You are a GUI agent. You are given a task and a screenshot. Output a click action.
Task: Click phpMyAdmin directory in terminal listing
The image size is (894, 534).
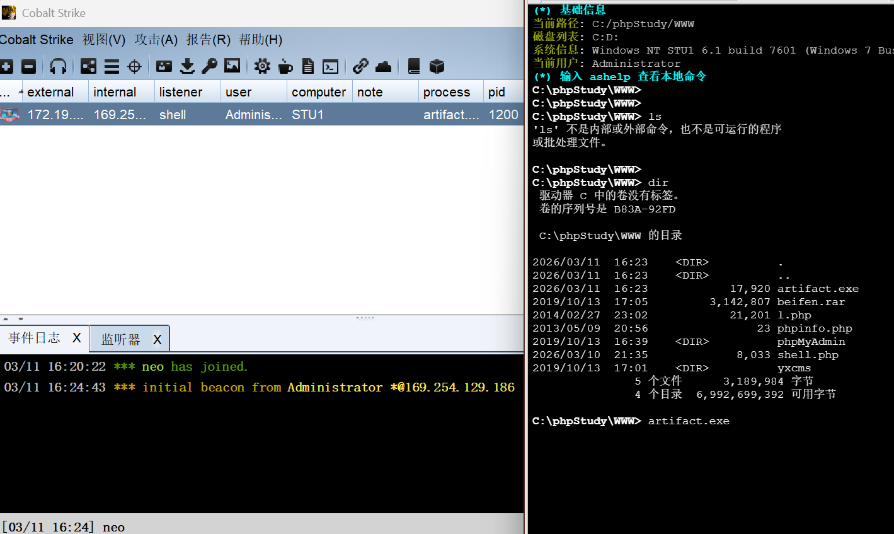point(811,342)
